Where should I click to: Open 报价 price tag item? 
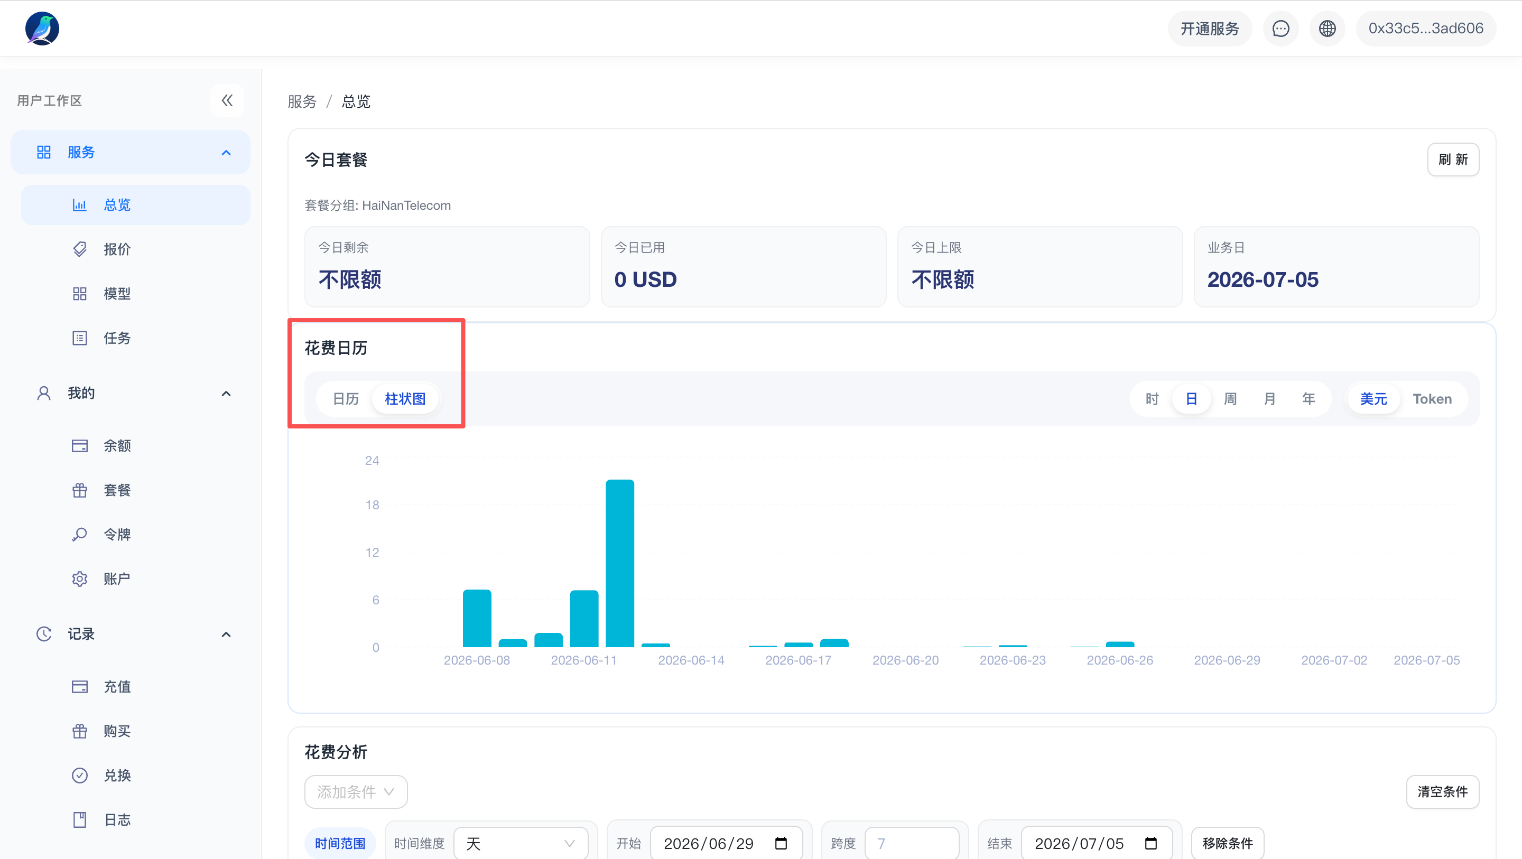[135, 249]
